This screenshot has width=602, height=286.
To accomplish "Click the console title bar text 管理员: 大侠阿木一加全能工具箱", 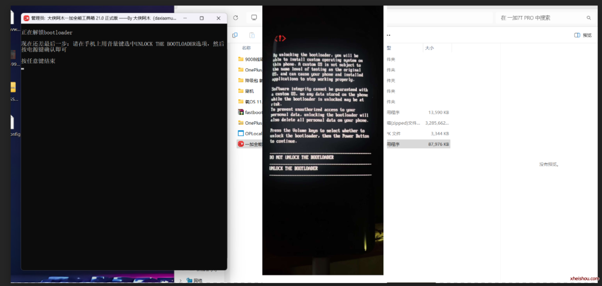I will 103,18.
